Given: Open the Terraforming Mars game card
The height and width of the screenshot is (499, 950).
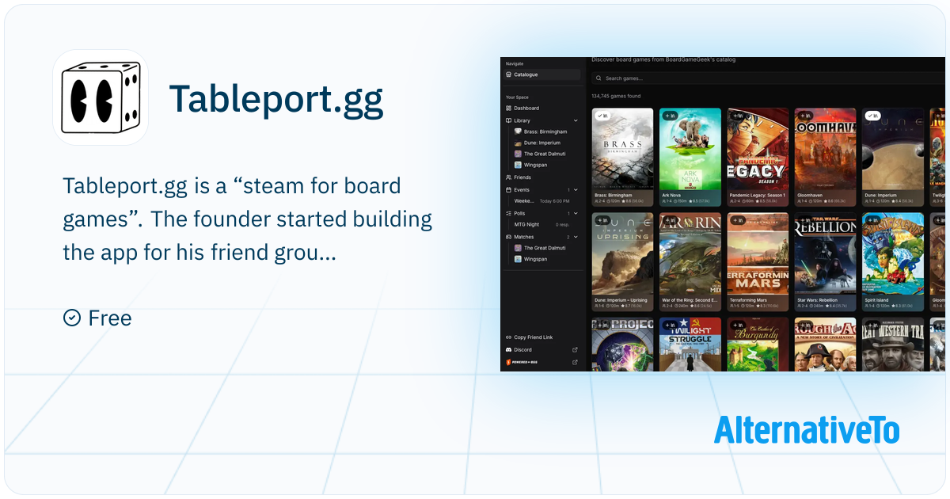Looking at the screenshot, I should (758, 262).
